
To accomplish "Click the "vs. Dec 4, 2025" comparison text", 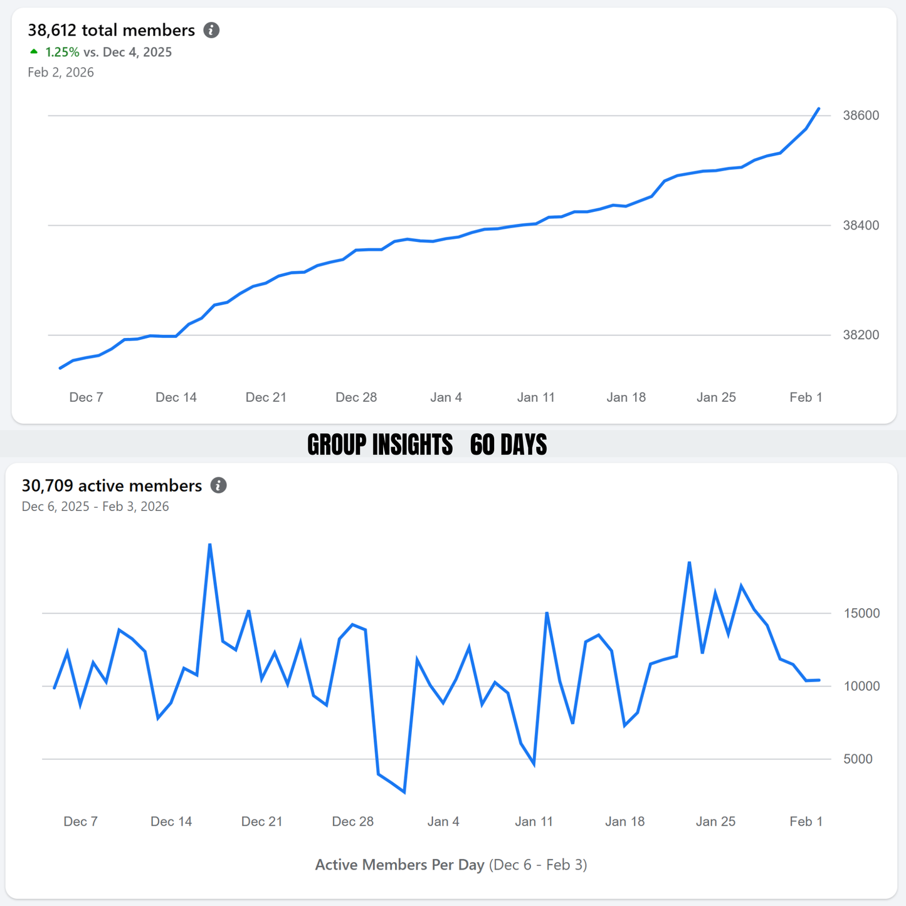I will click(128, 52).
